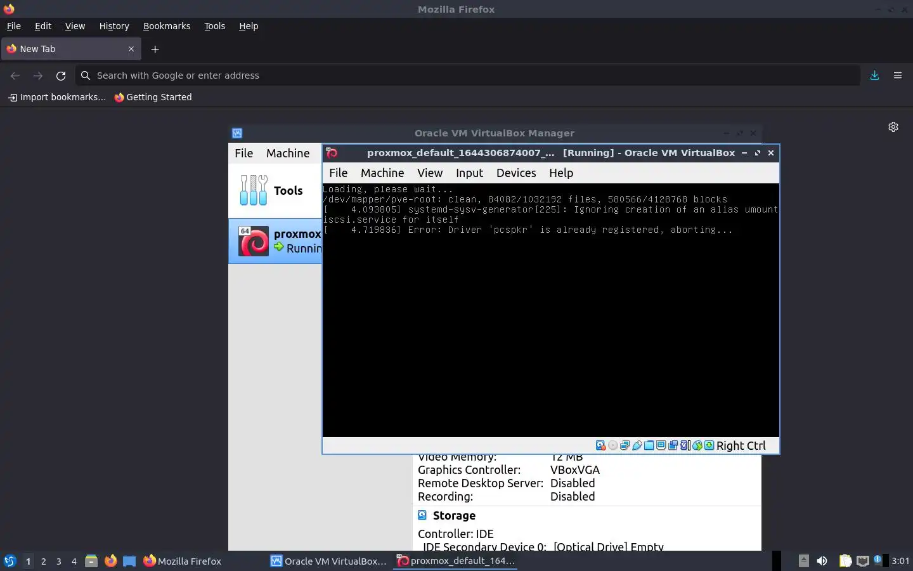
Task: Click the show desktop icon in taskbar
Action: click(x=129, y=561)
